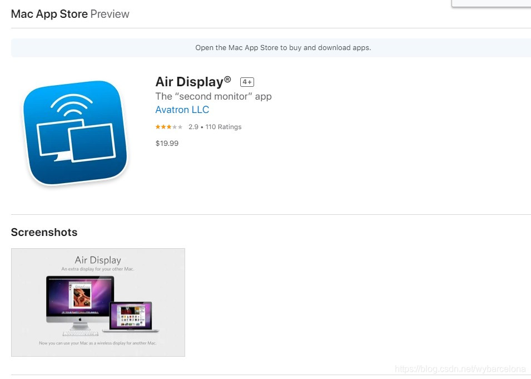The height and width of the screenshot is (379, 531).
Task: Click the 110 Ratings text
Action: pyautogui.click(x=223, y=127)
